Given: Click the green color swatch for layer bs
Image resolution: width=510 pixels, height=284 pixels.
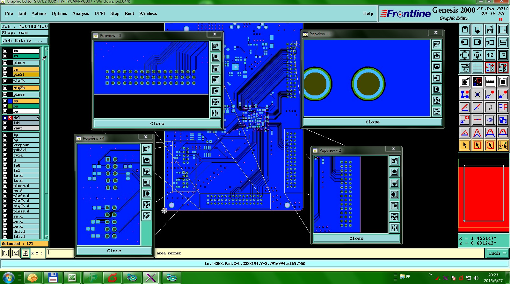Looking at the screenshot, I should (x=10, y=106).
